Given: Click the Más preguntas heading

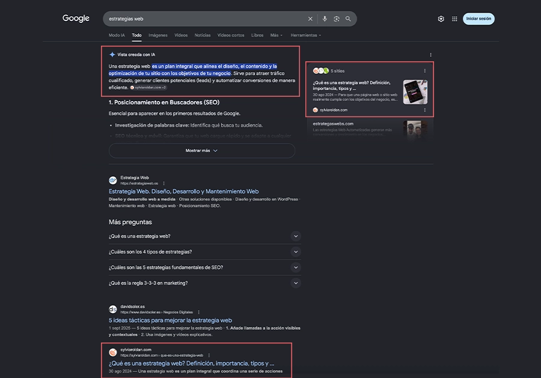Looking at the screenshot, I should click(x=130, y=222).
